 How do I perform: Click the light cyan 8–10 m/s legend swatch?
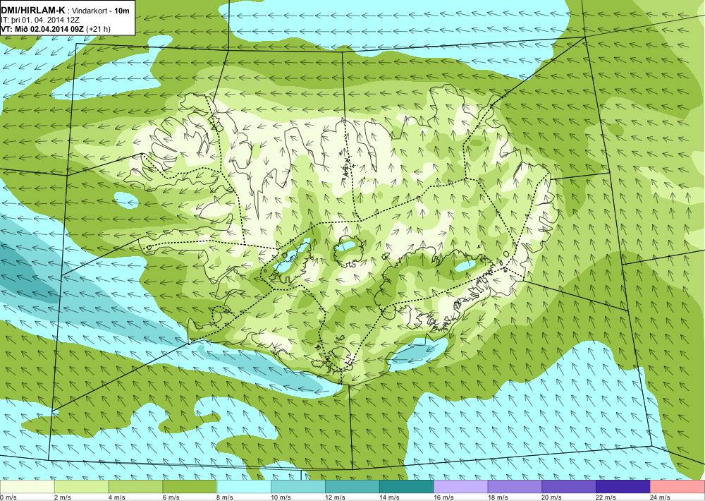(x=244, y=487)
